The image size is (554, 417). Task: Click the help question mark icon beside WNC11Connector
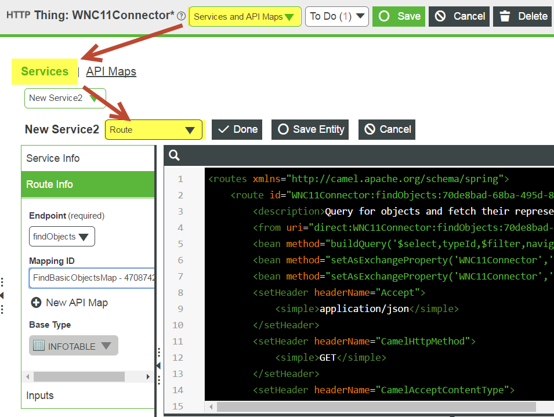[x=181, y=16]
